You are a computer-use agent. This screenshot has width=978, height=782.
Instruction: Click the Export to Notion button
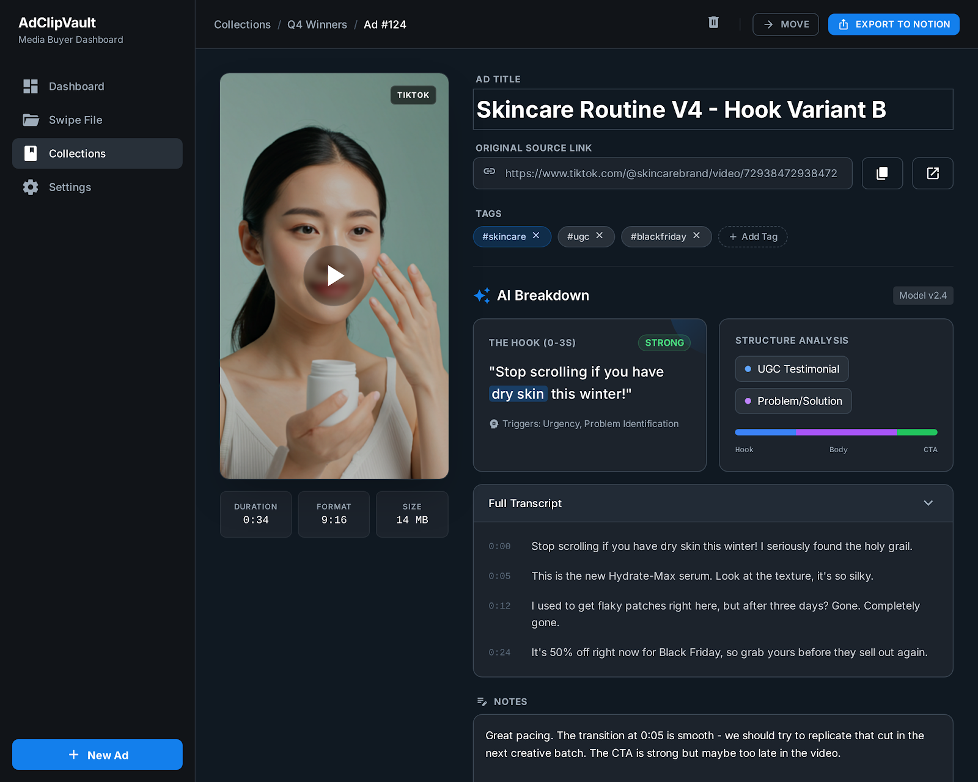click(x=893, y=24)
